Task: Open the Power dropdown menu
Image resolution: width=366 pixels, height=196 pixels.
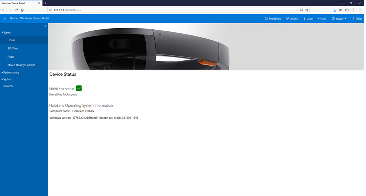Action: (339, 19)
